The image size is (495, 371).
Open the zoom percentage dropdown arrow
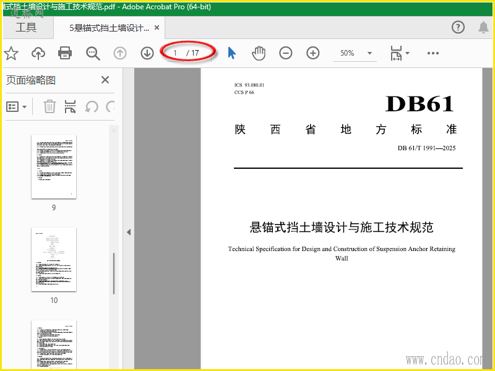tap(369, 53)
